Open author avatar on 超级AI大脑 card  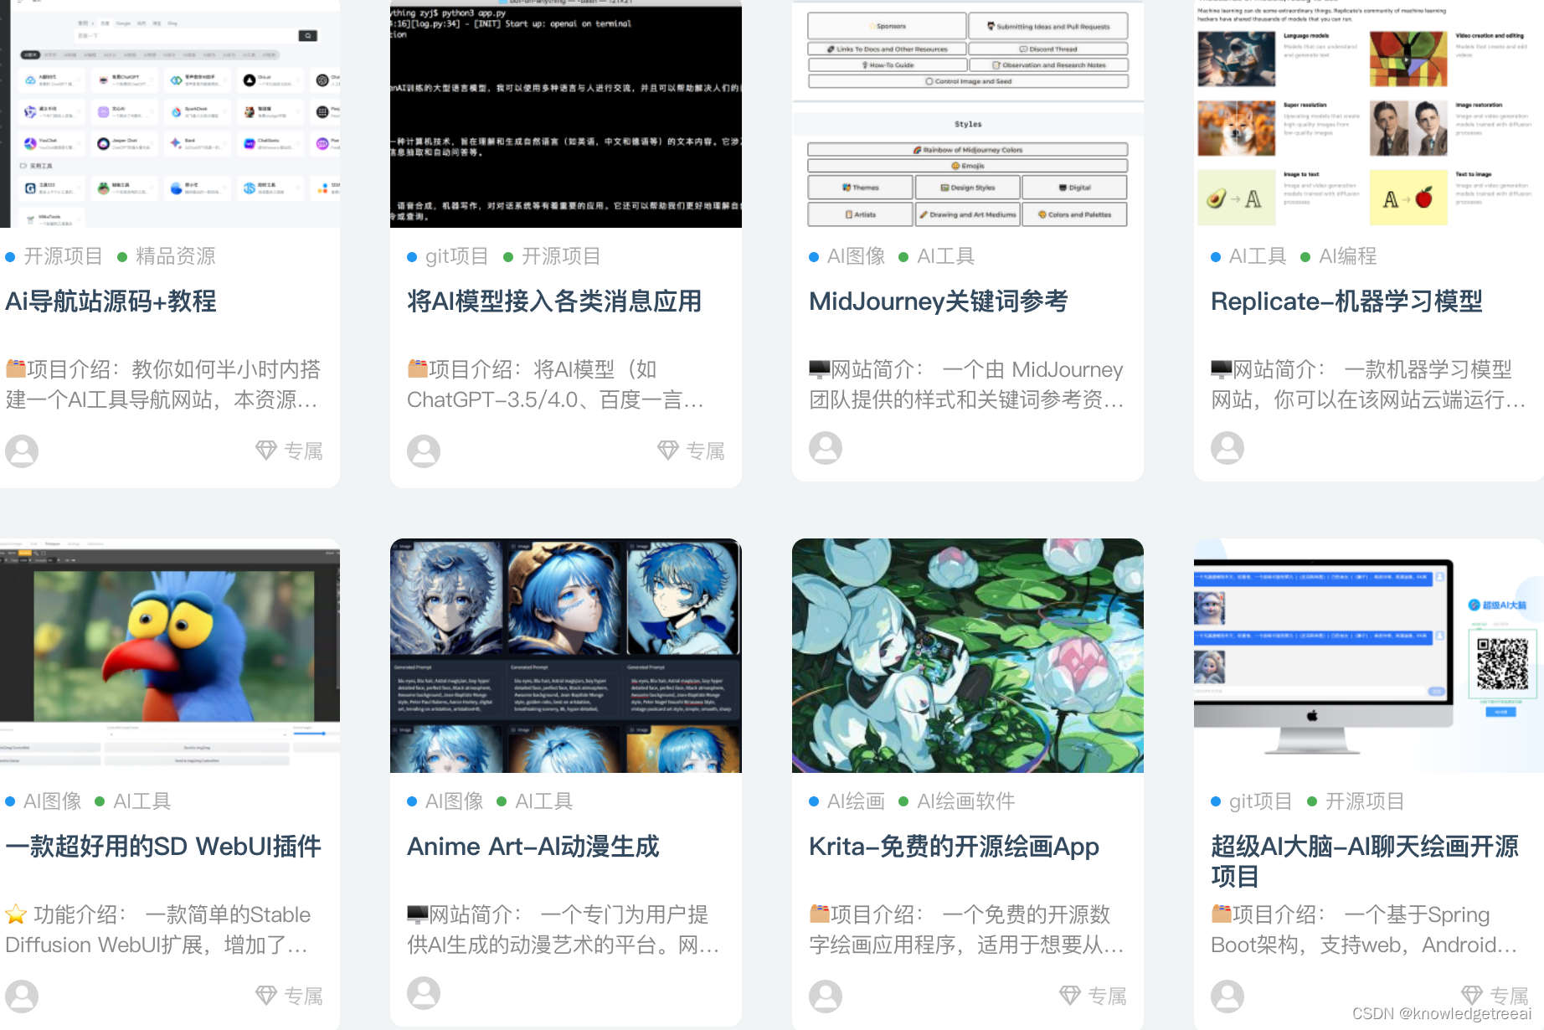1227,996
